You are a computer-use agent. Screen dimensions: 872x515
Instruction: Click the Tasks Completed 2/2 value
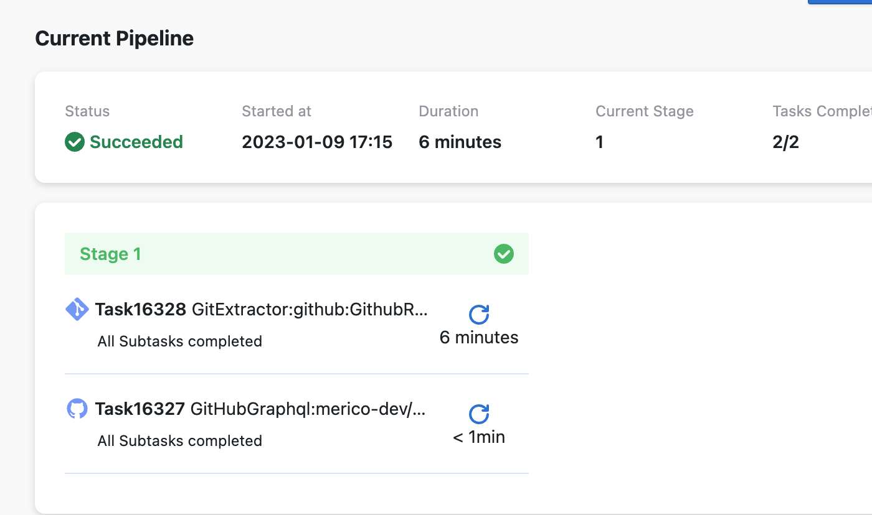[x=785, y=142]
